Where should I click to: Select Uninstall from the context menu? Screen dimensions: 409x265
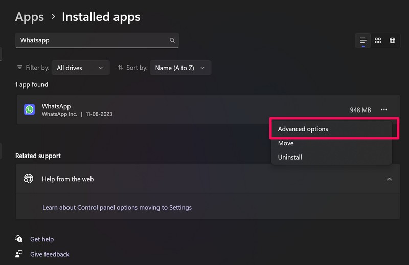(x=290, y=157)
